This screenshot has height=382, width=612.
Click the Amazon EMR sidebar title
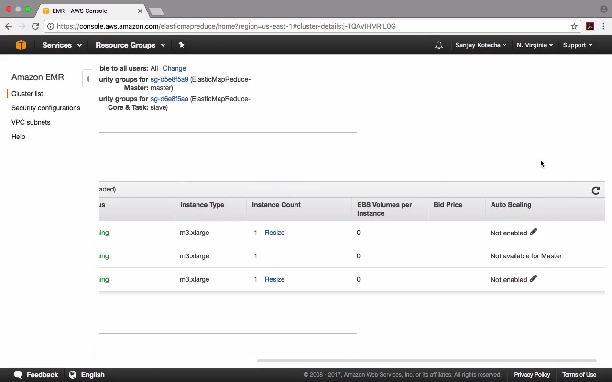38,77
